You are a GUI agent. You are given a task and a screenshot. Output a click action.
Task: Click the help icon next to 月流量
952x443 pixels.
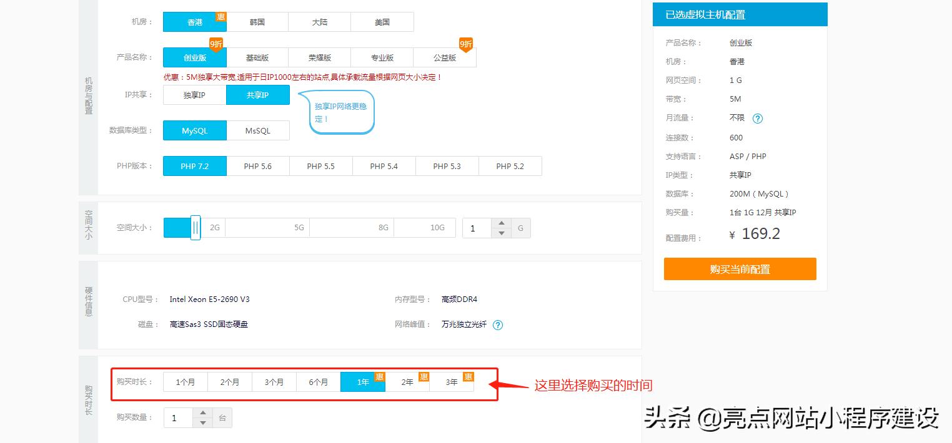coord(756,118)
